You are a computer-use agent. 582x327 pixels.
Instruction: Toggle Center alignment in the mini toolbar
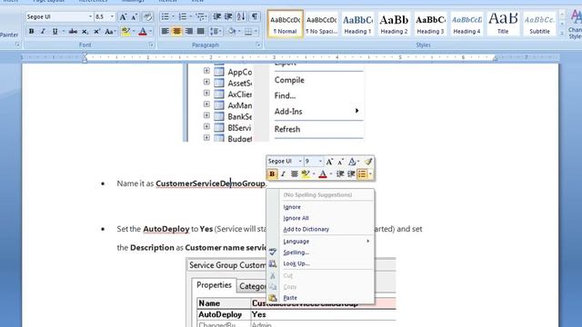pos(295,173)
